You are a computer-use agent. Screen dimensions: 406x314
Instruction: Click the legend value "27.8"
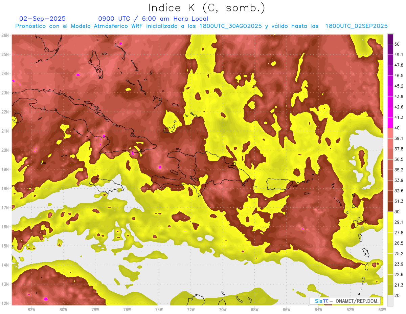coord(399,232)
